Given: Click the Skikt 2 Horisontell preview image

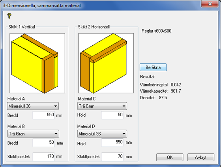Looking at the screenshot, I should coord(106,63).
